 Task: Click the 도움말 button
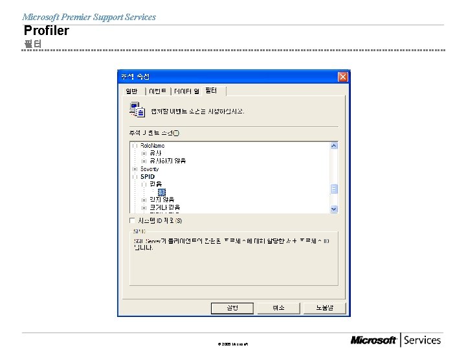click(324, 308)
